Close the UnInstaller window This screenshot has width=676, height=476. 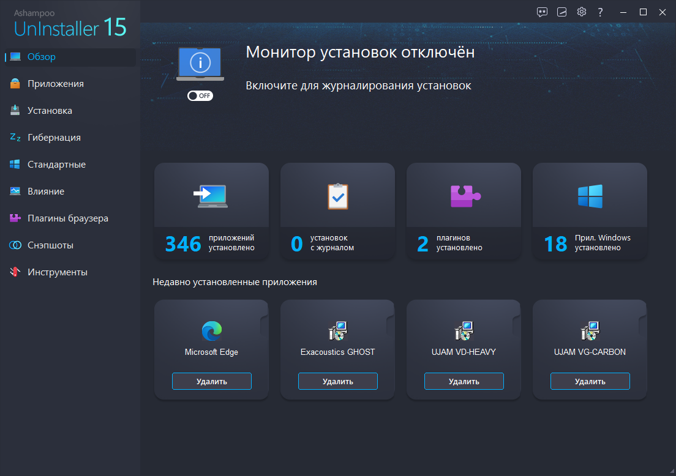[663, 12]
